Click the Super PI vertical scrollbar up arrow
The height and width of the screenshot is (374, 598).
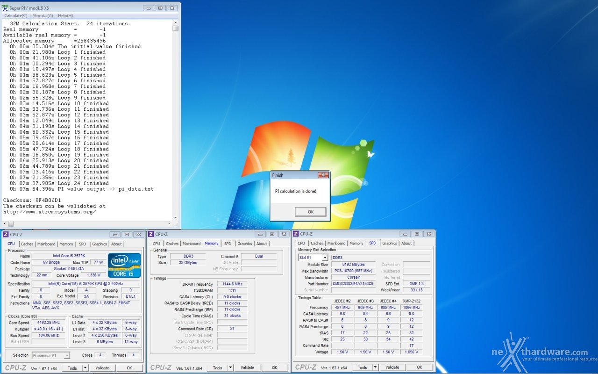(x=176, y=22)
